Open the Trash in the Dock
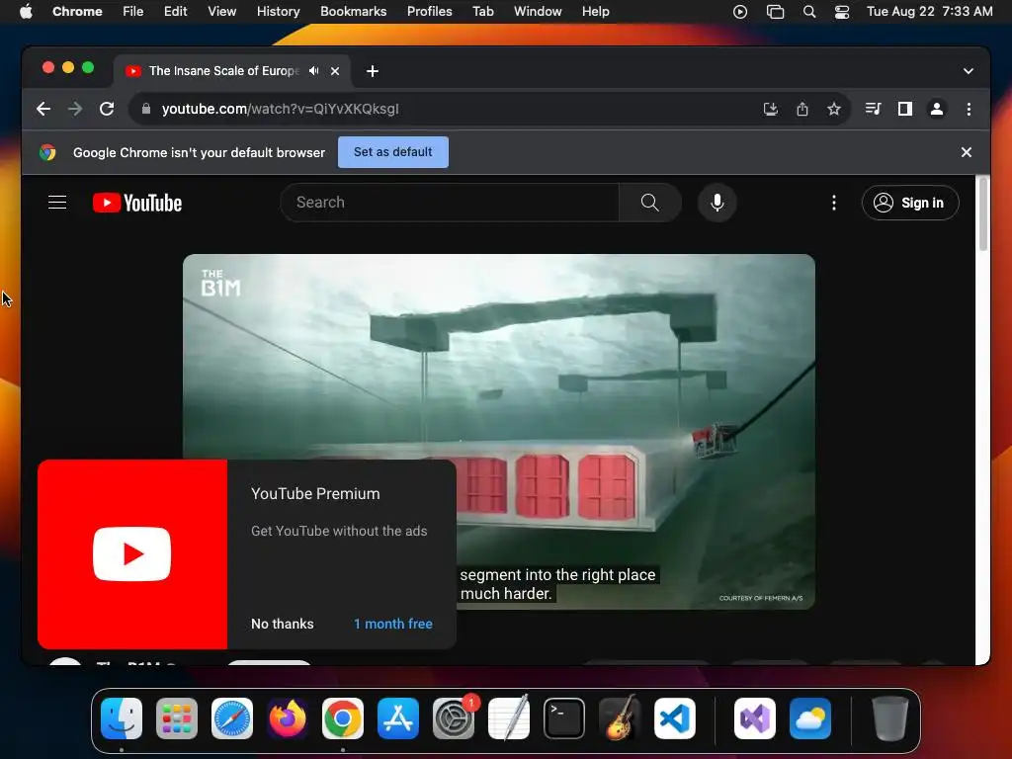Screen dimensions: 1012x759 tap(890, 718)
